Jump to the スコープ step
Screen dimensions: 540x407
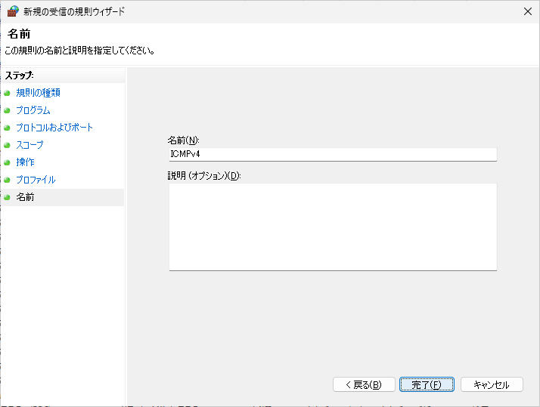point(29,145)
